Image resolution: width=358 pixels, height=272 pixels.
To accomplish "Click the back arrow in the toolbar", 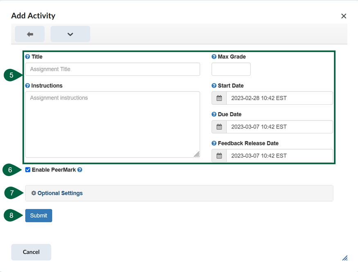I will point(29,34).
